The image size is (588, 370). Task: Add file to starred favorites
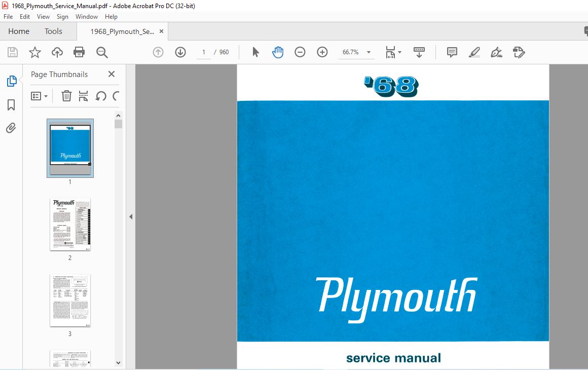pos(35,52)
